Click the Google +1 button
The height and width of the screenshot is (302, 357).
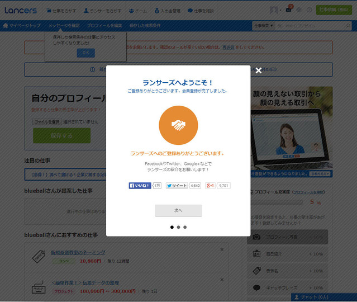(x=210, y=186)
